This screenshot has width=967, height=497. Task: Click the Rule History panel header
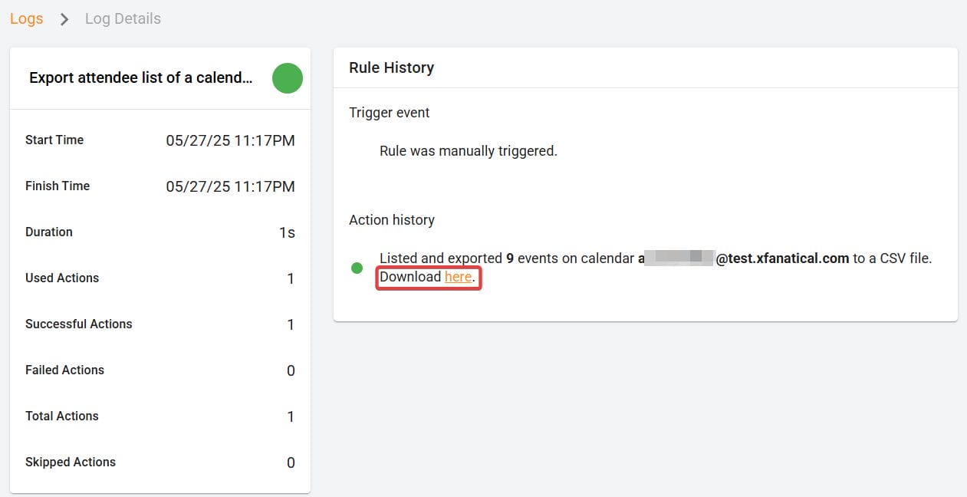coord(391,67)
